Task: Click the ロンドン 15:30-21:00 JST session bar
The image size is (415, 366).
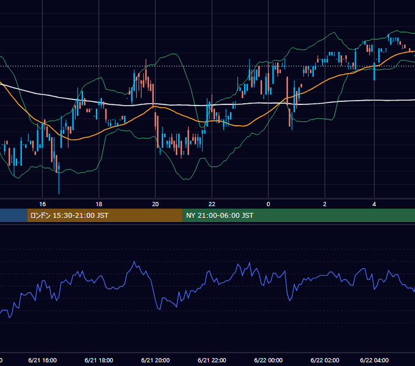Action: tap(104, 215)
